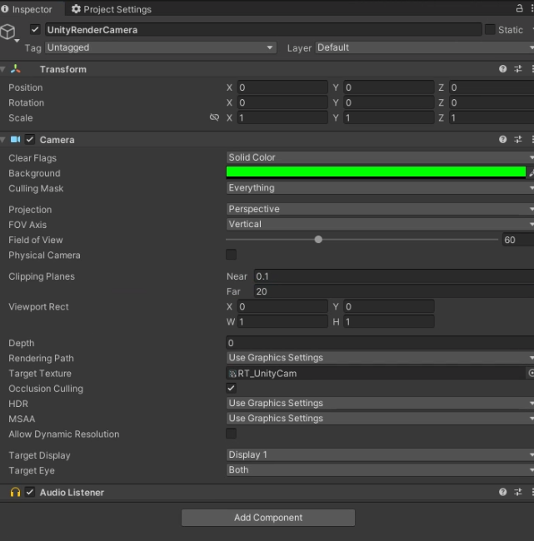Click the Viewport Rect W field

(x=282, y=321)
